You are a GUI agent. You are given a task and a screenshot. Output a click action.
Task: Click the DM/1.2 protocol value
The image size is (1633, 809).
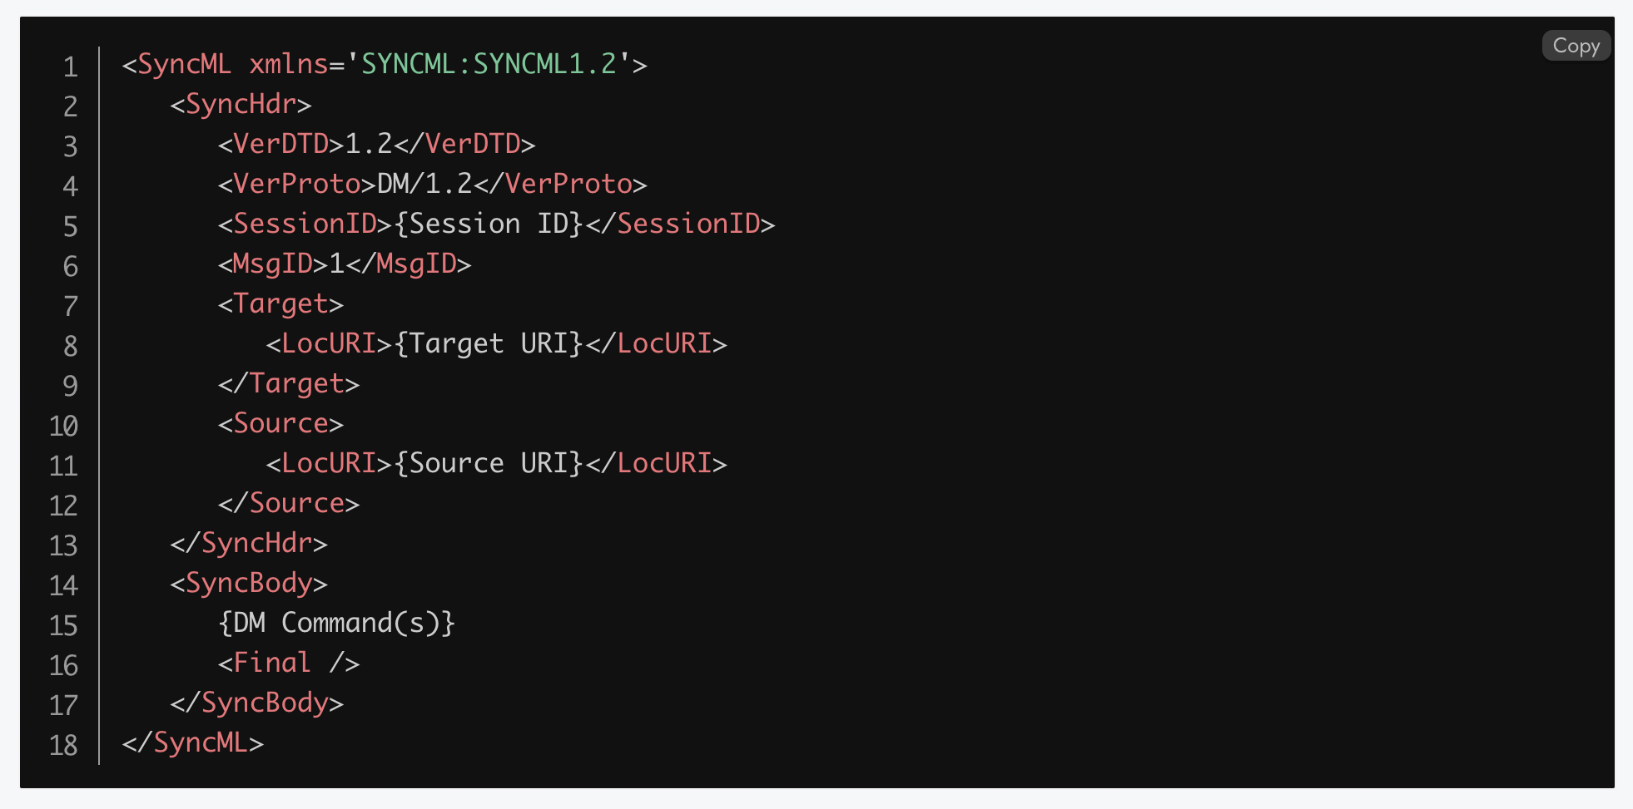[424, 184]
